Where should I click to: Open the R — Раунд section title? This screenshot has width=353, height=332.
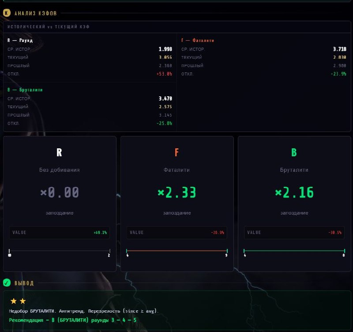click(x=20, y=41)
